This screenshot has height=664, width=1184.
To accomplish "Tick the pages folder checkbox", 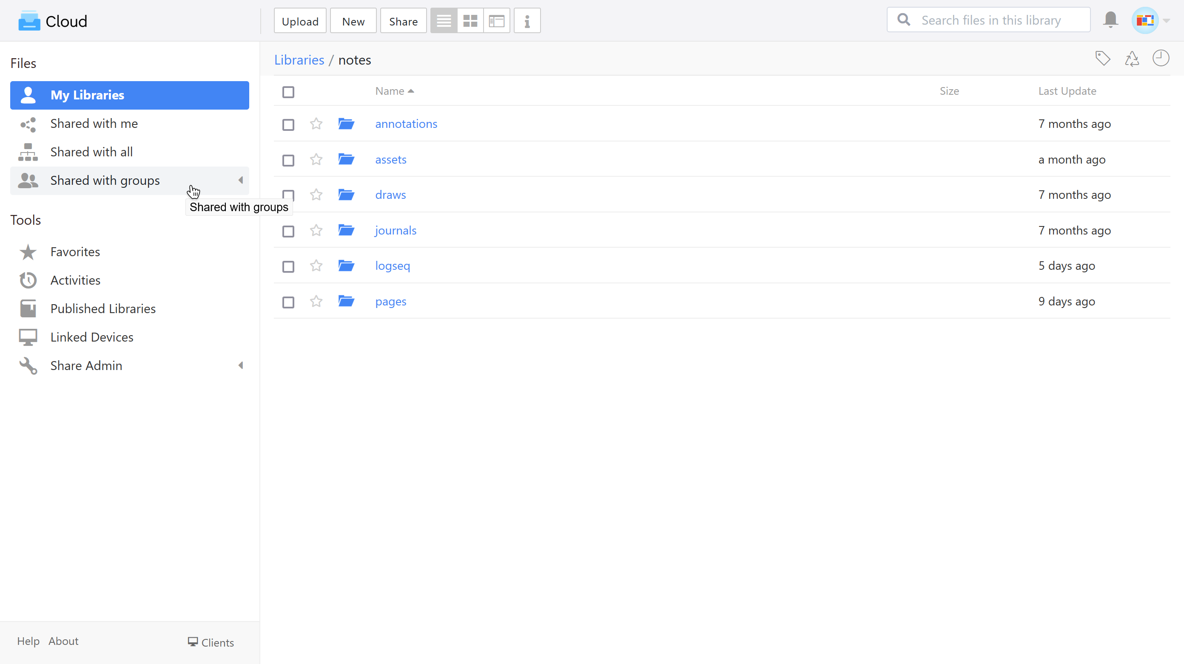I will [288, 302].
